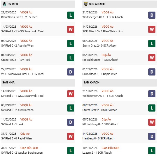Click the L badge for Blau Weiss Linz 3-2 SV Ried
Image resolution: width=157 pixels, height=156 pixels.
coord(71,15)
